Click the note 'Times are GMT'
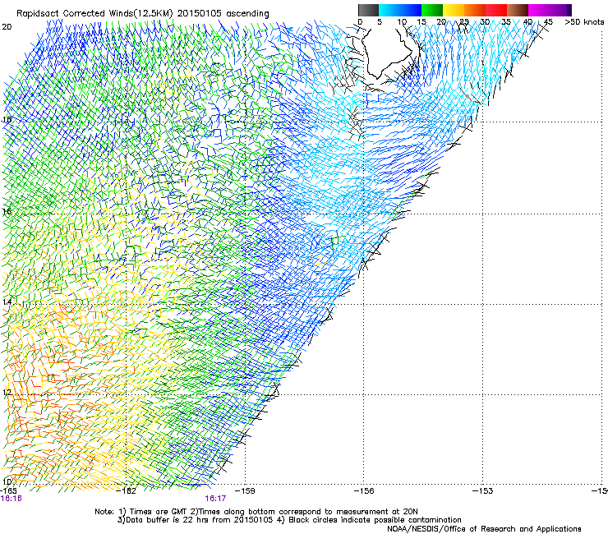 [x=159, y=512]
